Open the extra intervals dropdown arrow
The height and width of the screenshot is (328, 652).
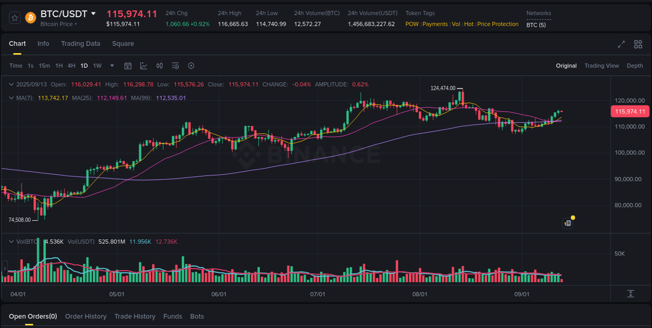pos(112,66)
